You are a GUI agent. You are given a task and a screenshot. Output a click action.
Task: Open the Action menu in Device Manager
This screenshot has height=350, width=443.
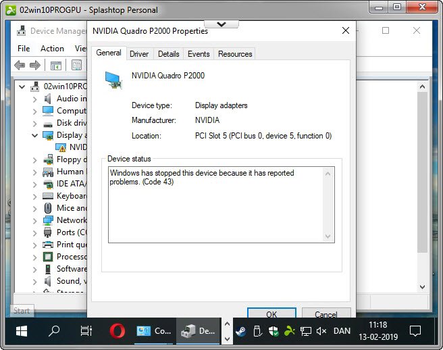point(52,49)
